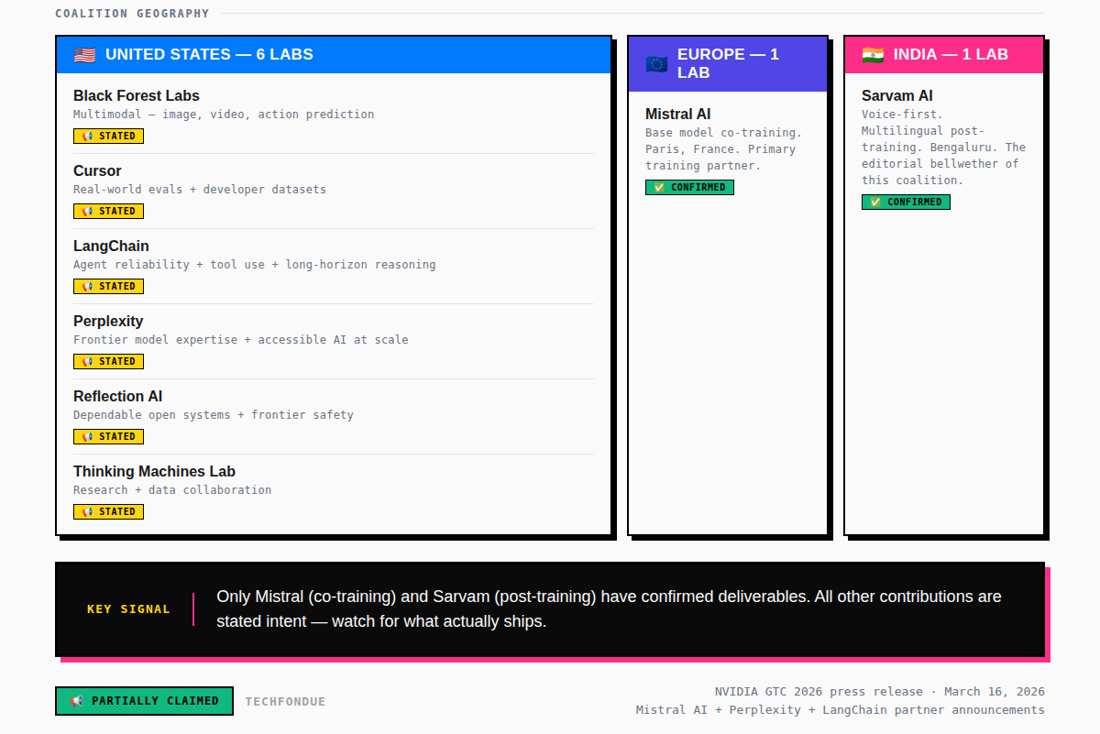1100x734 pixels.
Task: Select the Perplexity lab heading
Action: coord(108,321)
